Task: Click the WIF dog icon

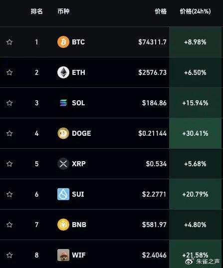Action: pyautogui.click(x=63, y=255)
